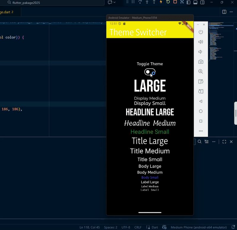Click the emulator Overview square button
Screen dimensions: 237x230
[x=201, y=121]
